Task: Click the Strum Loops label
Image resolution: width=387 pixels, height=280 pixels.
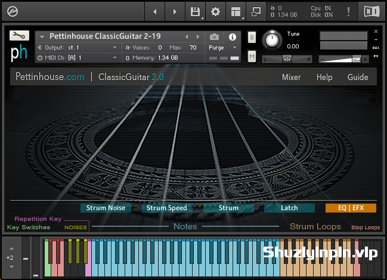Action: [x=315, y=226]
